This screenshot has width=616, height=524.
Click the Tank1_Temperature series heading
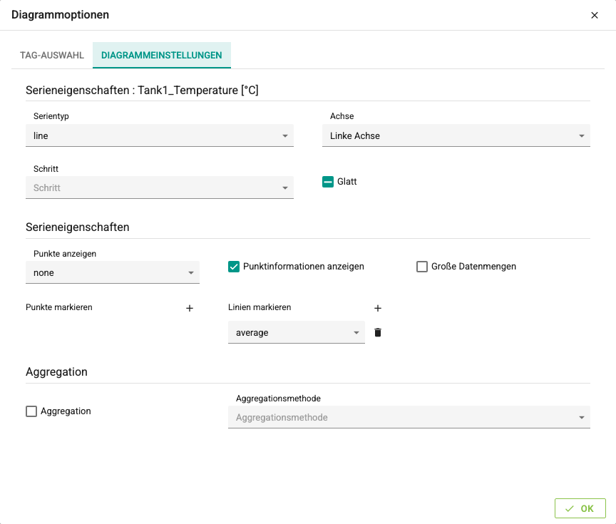[x=142, y=91]
